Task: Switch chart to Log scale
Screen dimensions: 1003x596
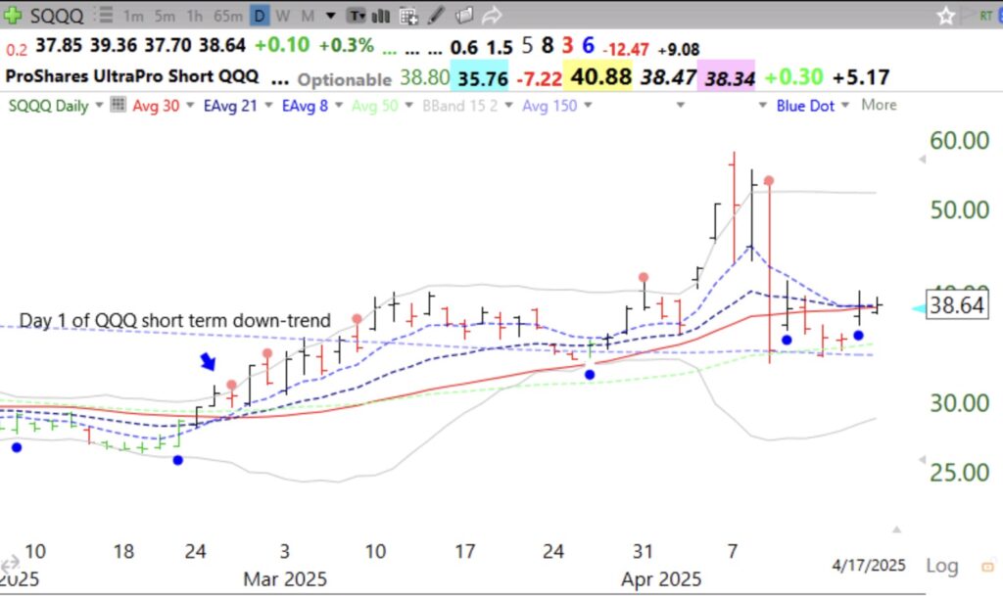Action: 942,565
